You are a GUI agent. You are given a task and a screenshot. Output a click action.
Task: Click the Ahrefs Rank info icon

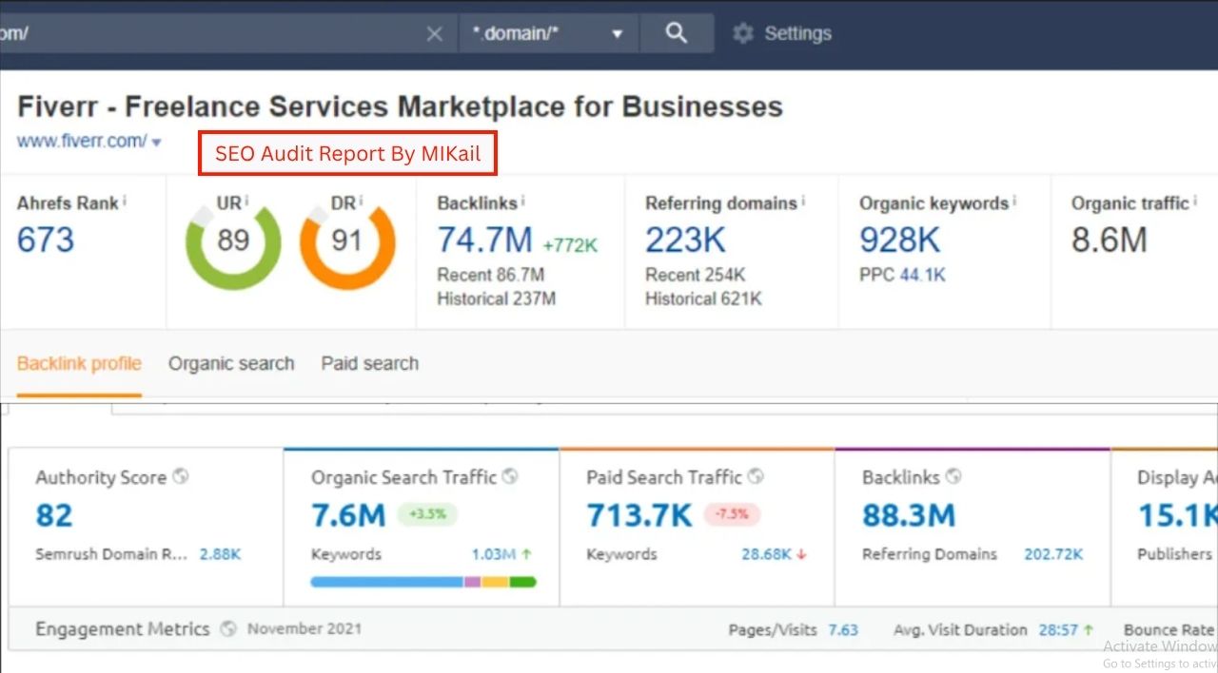tap(125, 202)
